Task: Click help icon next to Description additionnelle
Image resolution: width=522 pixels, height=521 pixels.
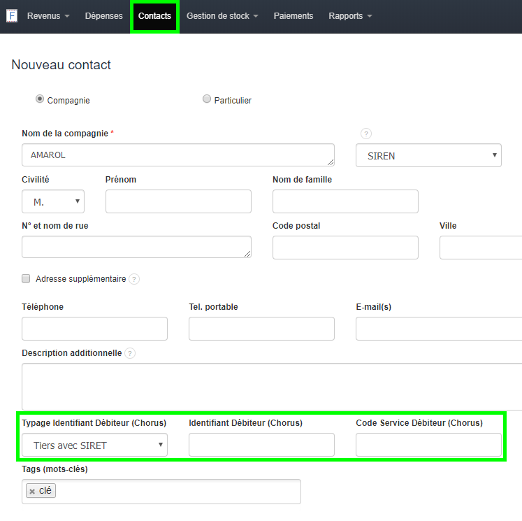Action: point(130,353)
